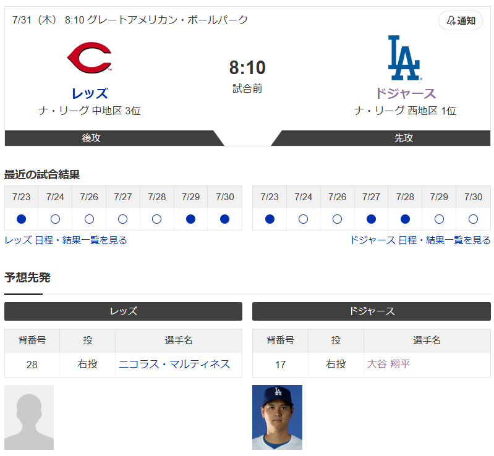Image resolution: width=494 pixels, height=456 pixels.
Task: Click Reds 7/26 loss result circle
Action: 89,219
